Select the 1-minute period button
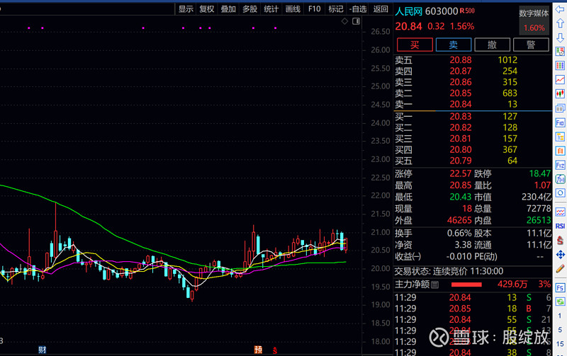The image size is (567, 356). [x=560, y=316]
